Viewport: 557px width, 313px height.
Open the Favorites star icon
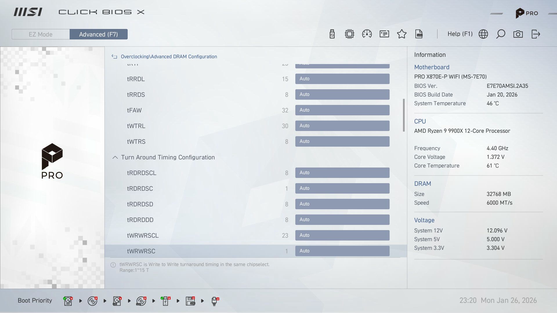point(402,34)
